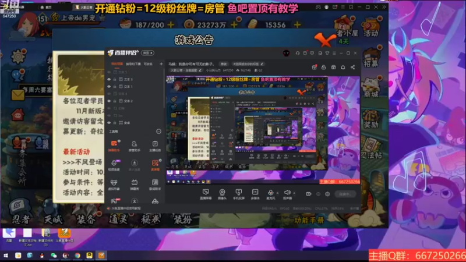Open the streaming tutorial link at bottom-left

click(x=123, y=208)
